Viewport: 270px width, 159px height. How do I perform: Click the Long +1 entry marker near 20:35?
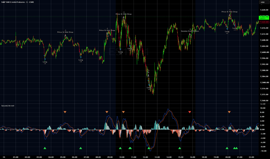coord(235,26)
